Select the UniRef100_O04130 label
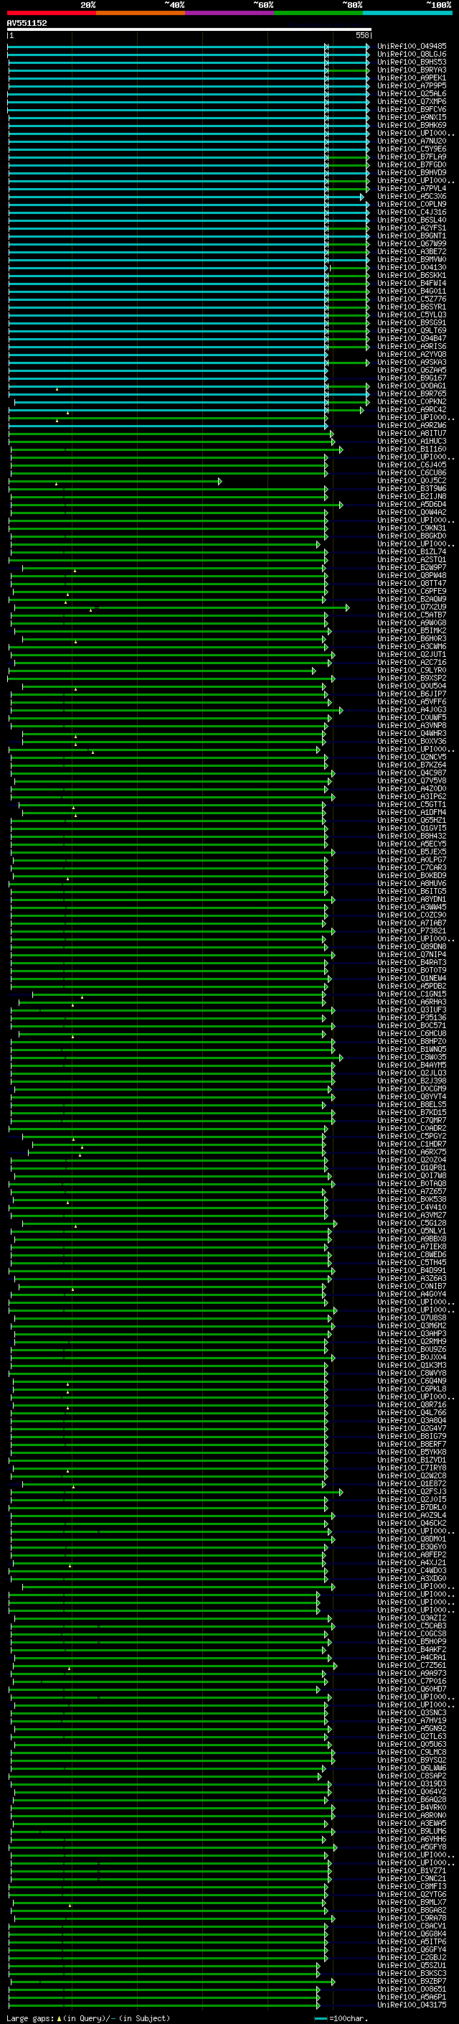459x2024 pixels. tap(412, 267)
